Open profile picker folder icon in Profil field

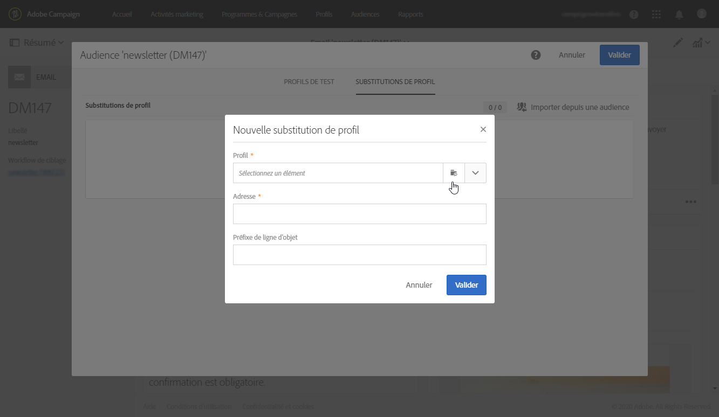pos(454,173)
